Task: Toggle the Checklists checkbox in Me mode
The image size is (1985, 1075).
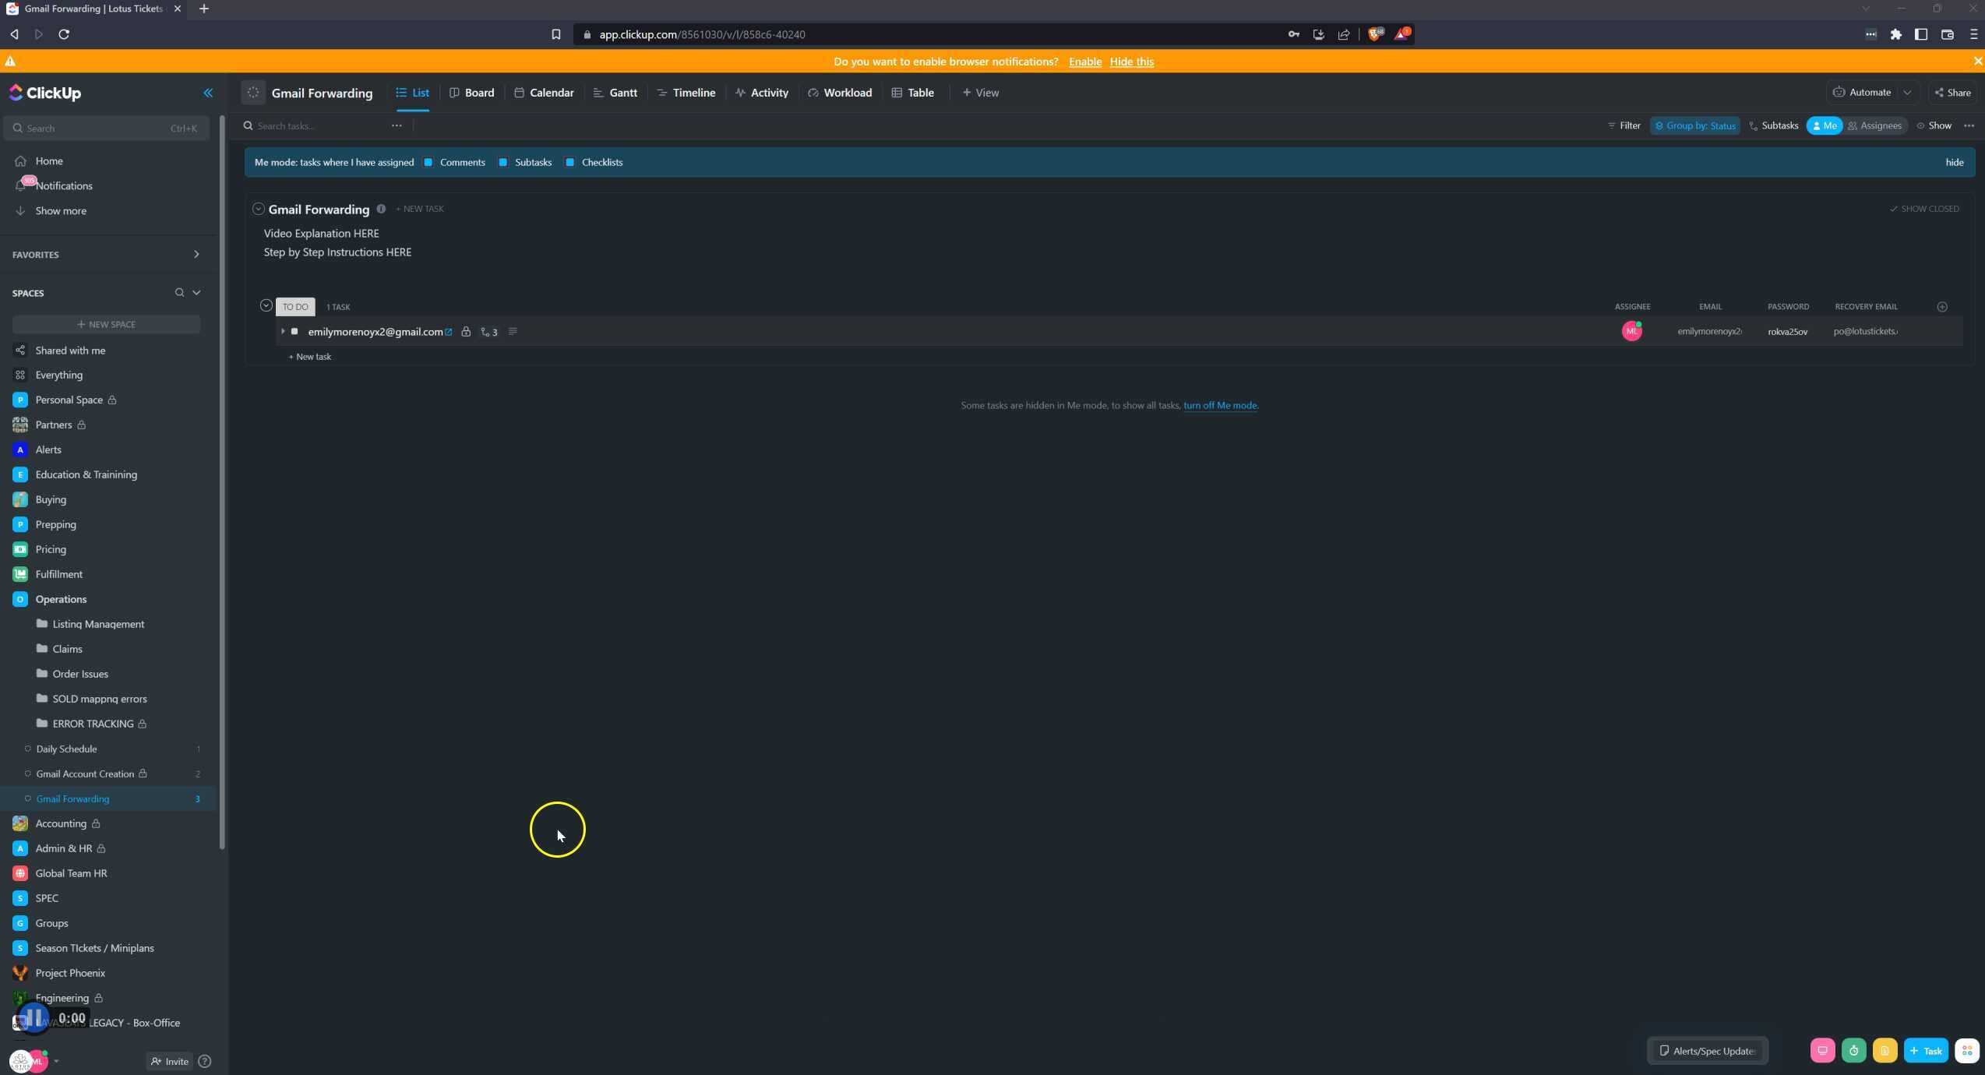Action: tap(569, 163)
